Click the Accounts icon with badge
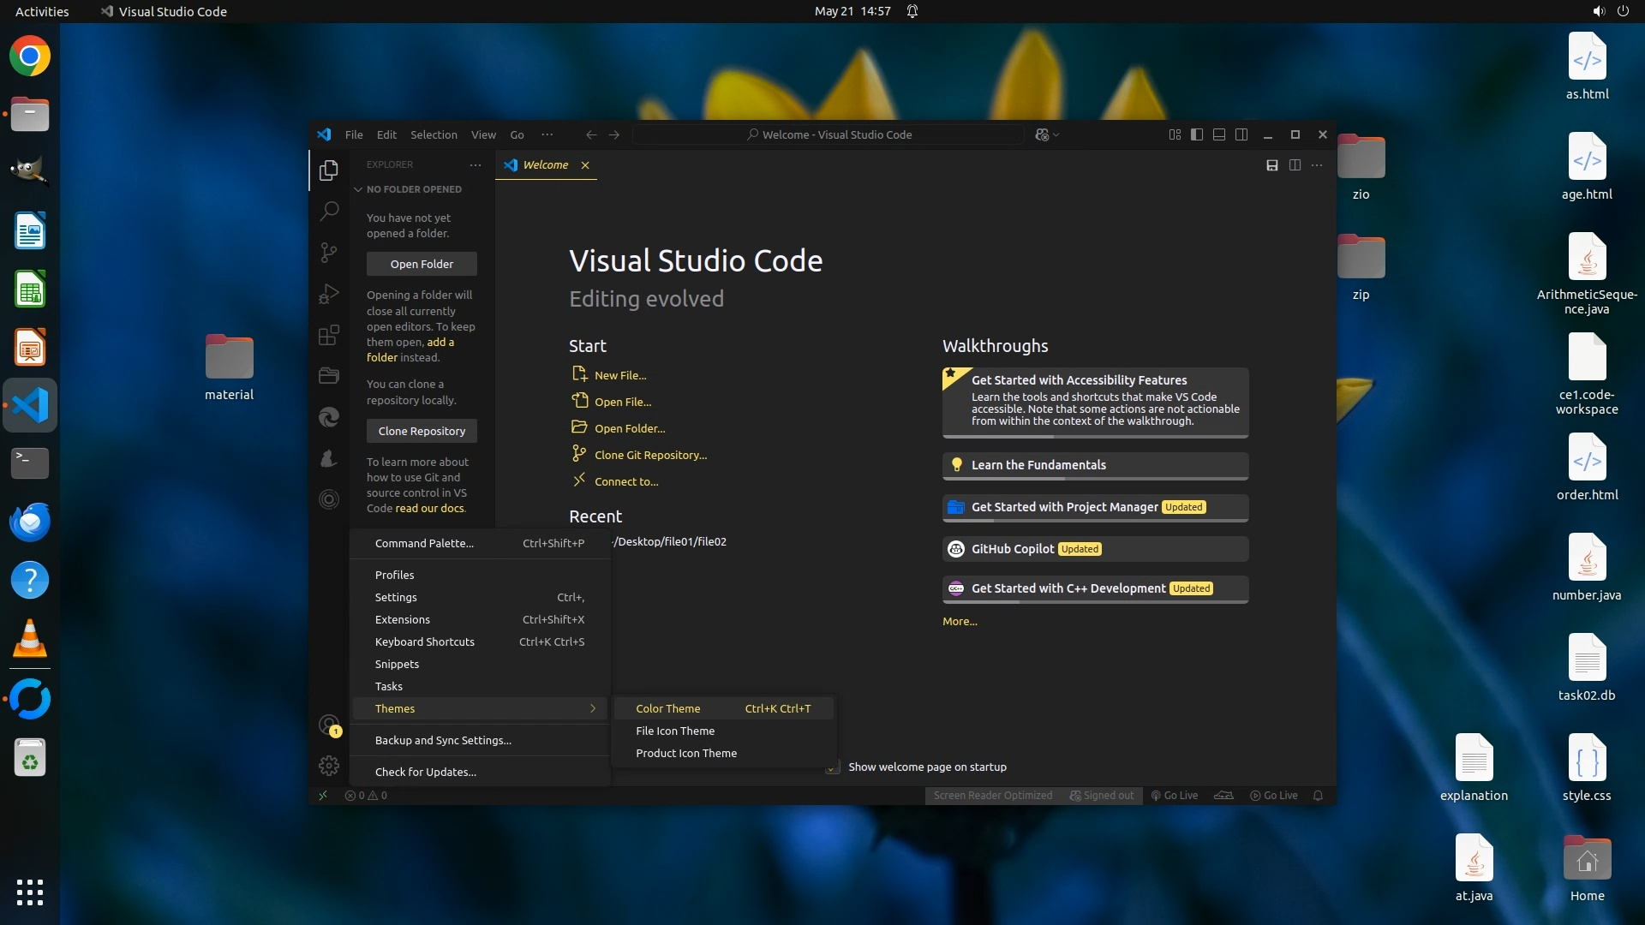Image resolution: width=1645 pixels, height=925 pixels. tap(329, 725)
